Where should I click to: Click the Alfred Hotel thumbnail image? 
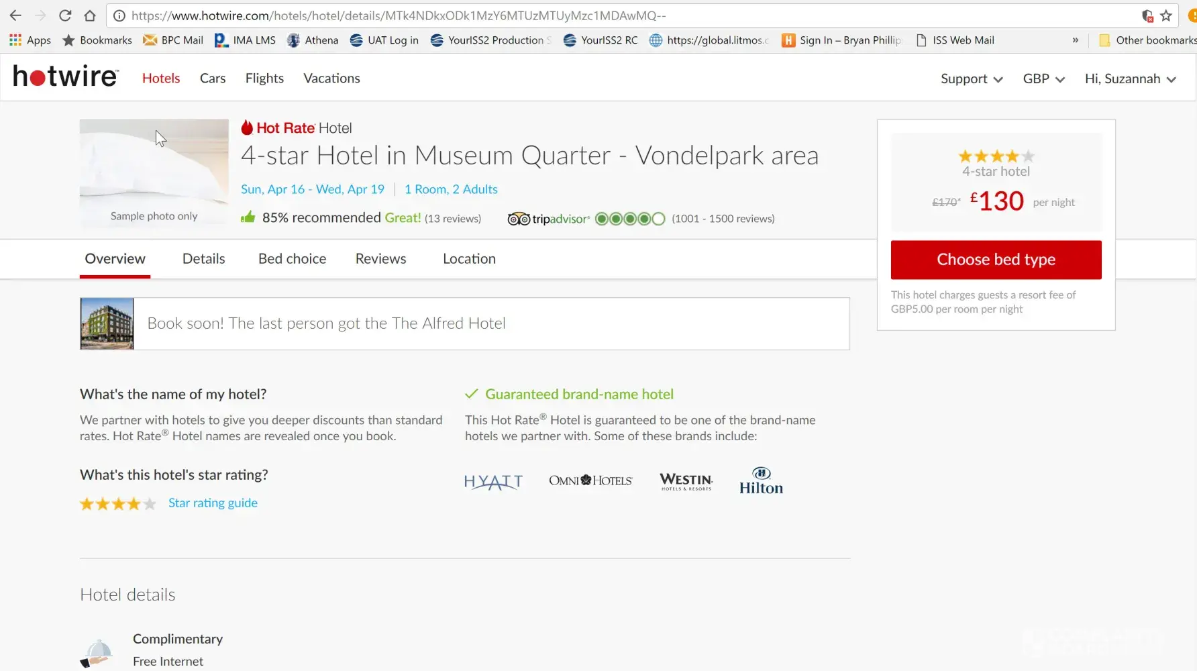(x=107, y=323)
